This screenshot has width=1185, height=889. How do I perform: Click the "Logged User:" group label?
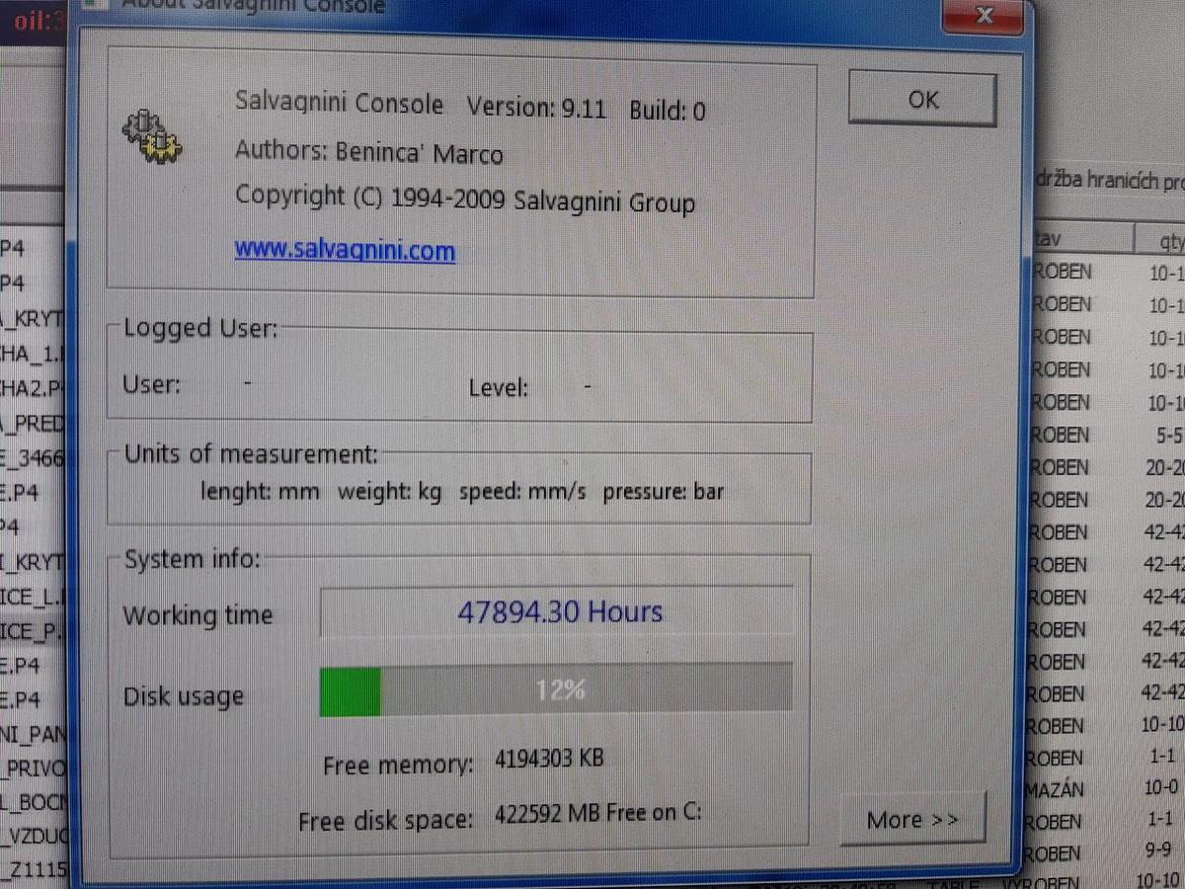(200, 328)
